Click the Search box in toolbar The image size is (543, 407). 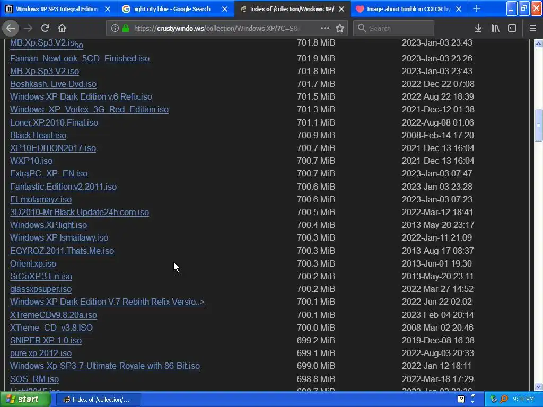(393, 28)
